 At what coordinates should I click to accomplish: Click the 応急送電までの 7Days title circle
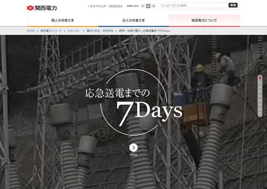(x=133, y=102)
